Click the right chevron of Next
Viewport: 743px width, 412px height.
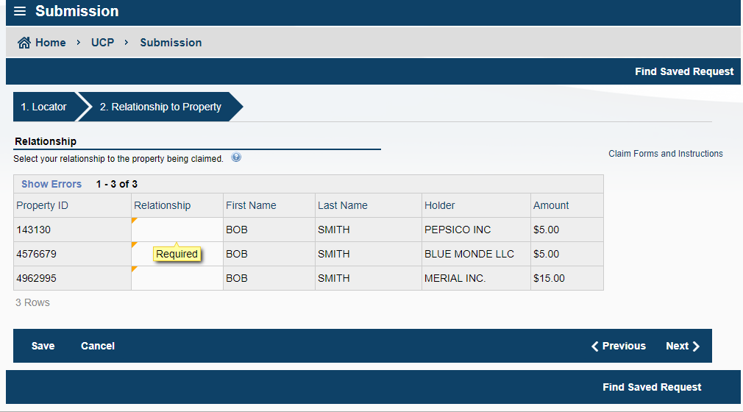click(696, 346)
